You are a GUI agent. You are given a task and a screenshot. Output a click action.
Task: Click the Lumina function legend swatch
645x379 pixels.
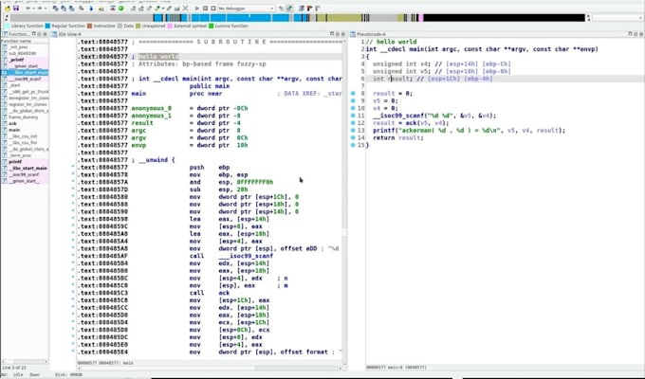(212, 26)
